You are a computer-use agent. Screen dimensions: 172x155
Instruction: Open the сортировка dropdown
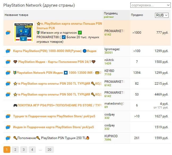150,5
